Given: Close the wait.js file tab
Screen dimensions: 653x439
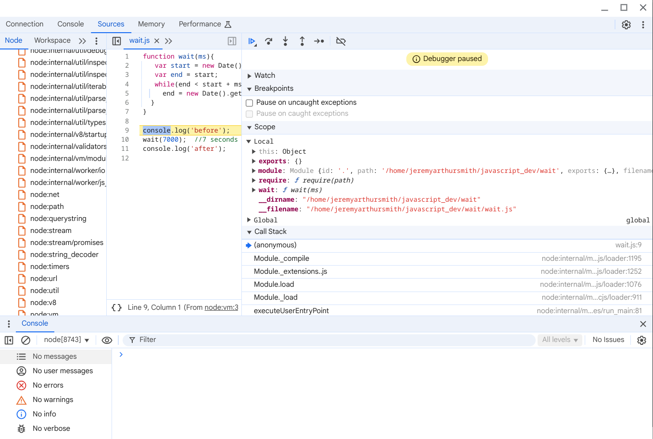Looking at the screenshot, I should (x=157, y=41).
